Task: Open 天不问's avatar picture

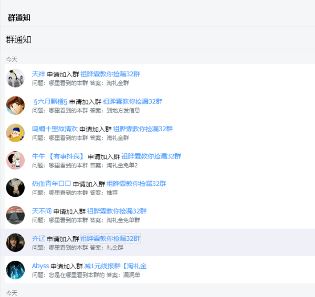Action: click(x=15, y=215)
